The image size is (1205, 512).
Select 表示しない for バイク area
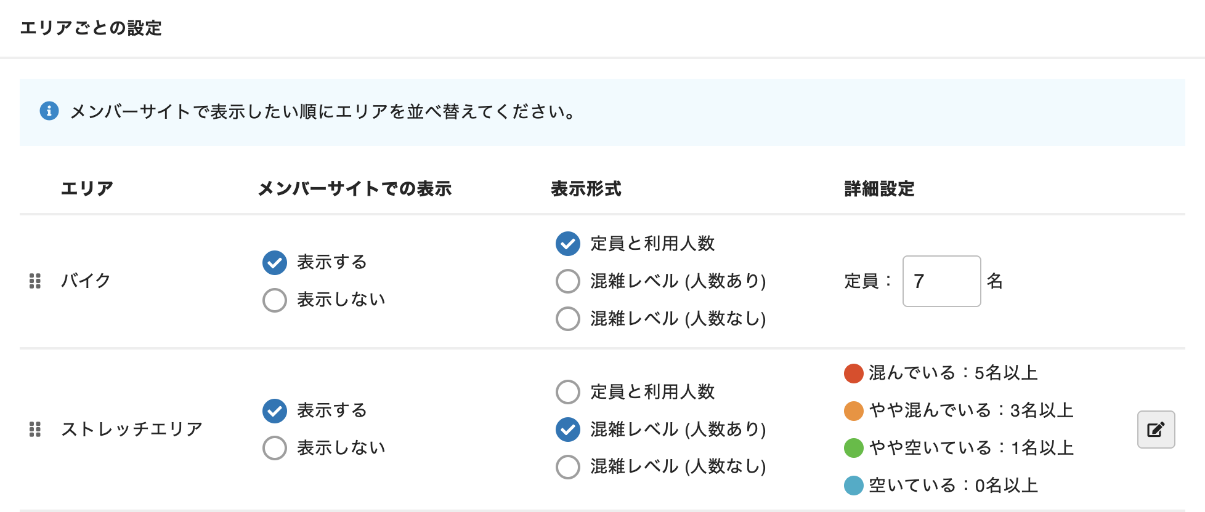pyautogui.click(x=275, y=300)
